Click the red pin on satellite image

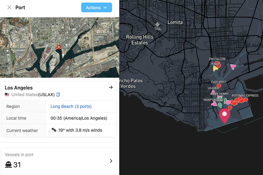[59, 47]
